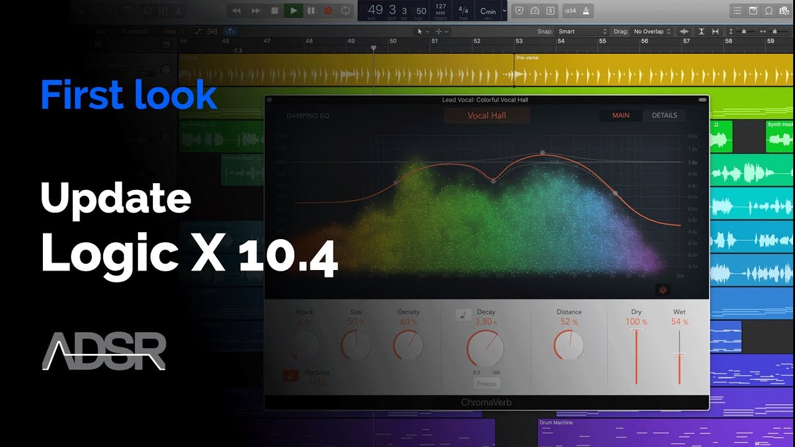
Task: Open the media Browsers icon
Action: tap(784, 11)
